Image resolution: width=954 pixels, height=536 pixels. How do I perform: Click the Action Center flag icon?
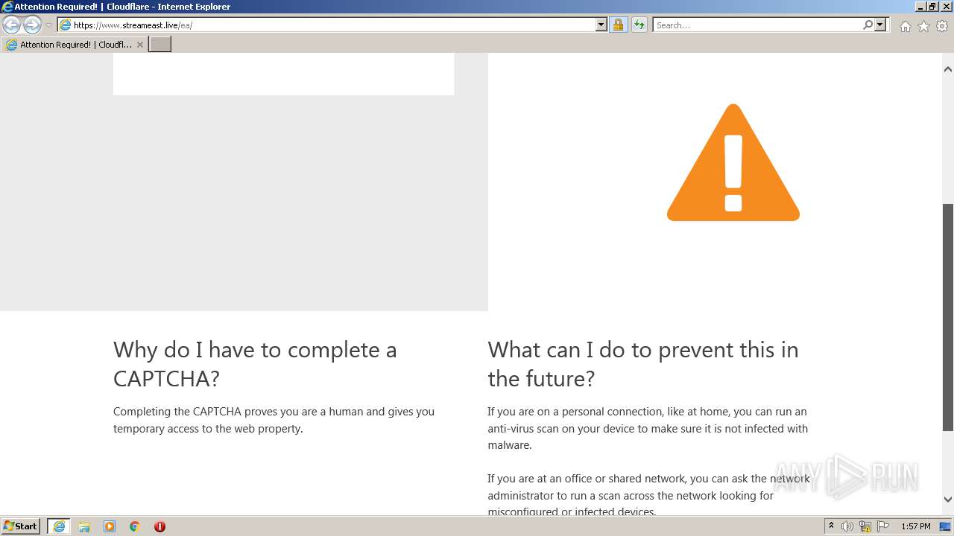(883, 526)
